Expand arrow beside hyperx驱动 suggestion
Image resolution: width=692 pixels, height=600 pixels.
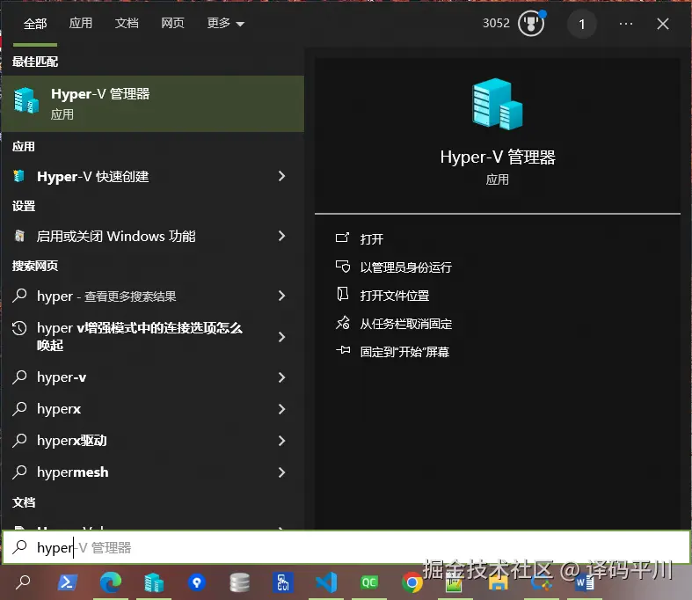[282, 441]
